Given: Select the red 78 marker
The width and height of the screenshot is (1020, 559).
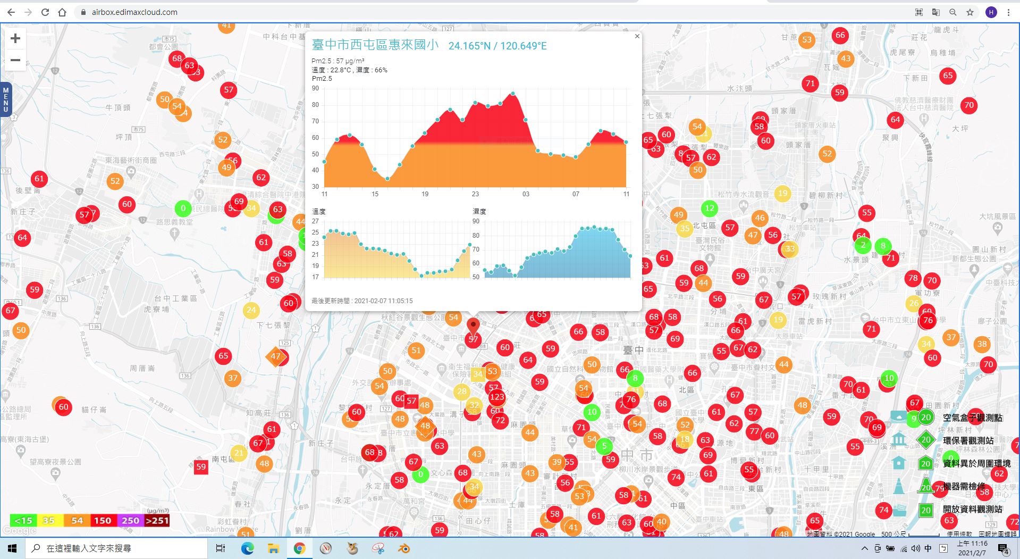Looking at the screenshot, I should point(913,278).
